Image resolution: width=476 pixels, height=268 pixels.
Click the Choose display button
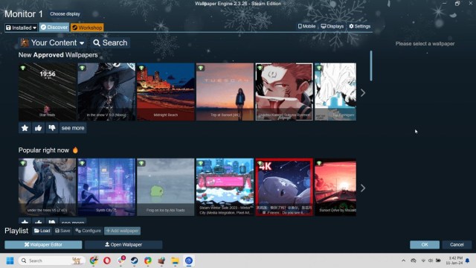pyautogui.click(x=65, y=14)
